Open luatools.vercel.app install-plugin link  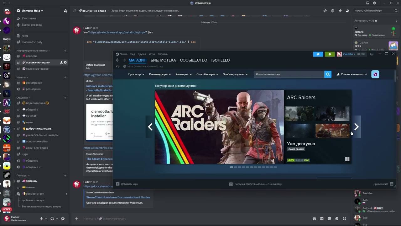coord(118,32)
